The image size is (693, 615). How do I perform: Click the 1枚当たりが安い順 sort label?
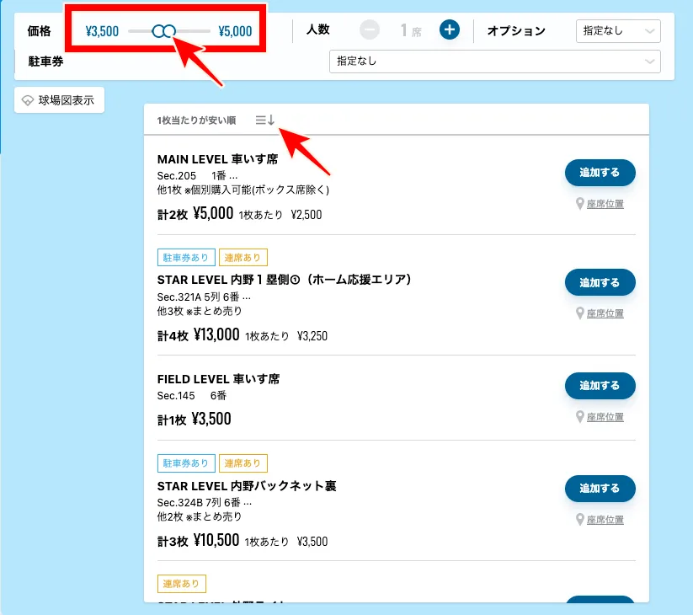196,120
